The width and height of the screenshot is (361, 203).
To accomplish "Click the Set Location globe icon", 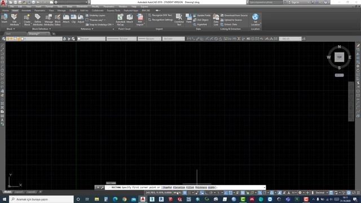I will (255, 19).
